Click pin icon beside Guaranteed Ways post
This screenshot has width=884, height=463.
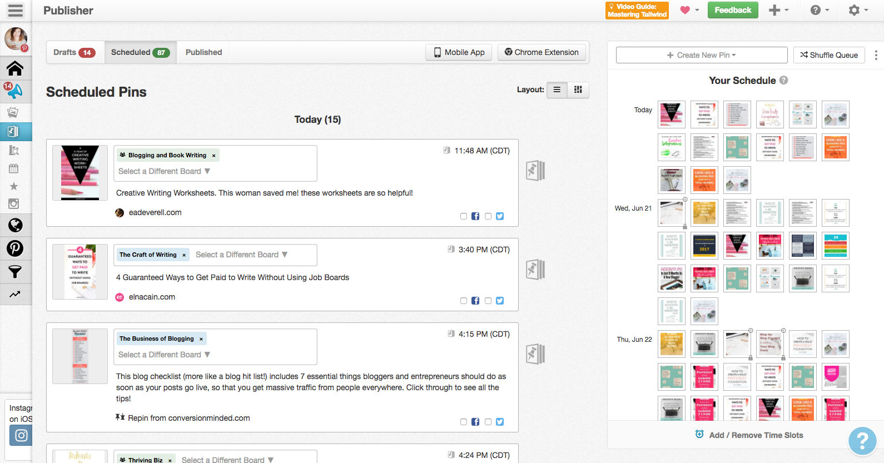click(x=535, y=270)
